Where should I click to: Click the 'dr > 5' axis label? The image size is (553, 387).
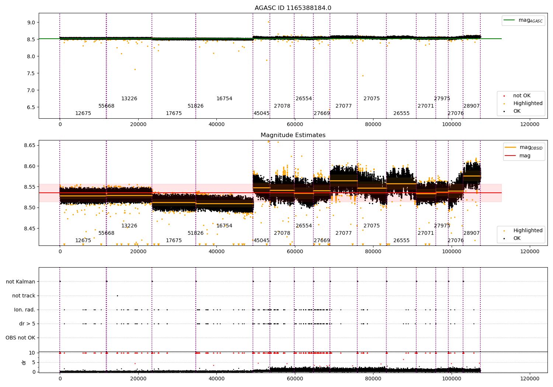tap(27, 324)
